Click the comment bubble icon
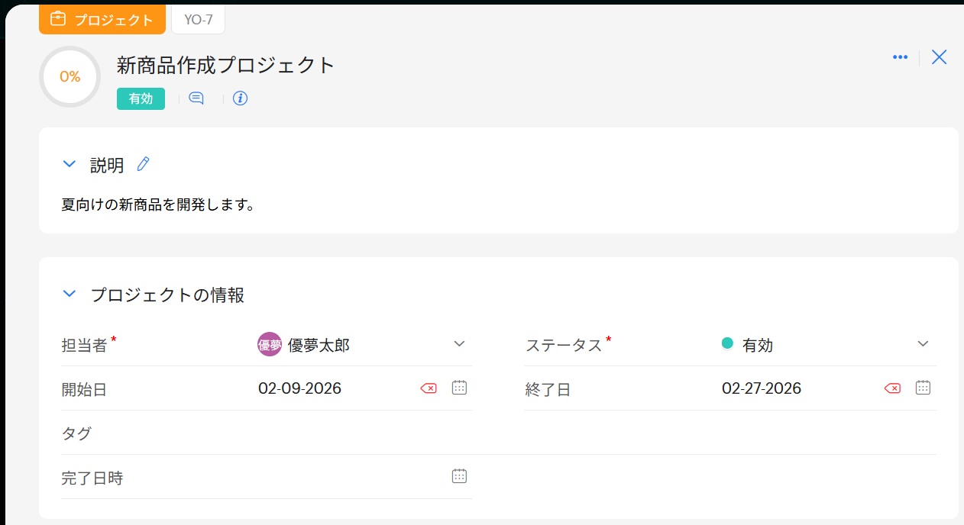 pyautogui.click(x=196, y=98)
